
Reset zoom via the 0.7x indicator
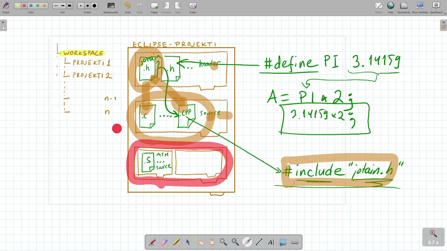coord(433,237)
